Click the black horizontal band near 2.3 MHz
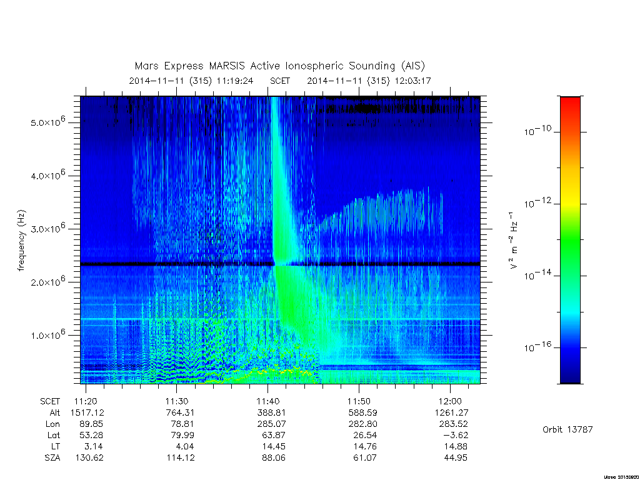The height and width of the screenshot is (480, 640). click(281, 264)
